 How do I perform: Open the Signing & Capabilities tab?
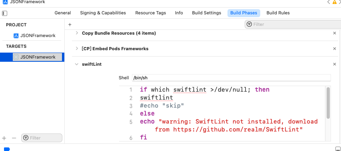(103, 13)
